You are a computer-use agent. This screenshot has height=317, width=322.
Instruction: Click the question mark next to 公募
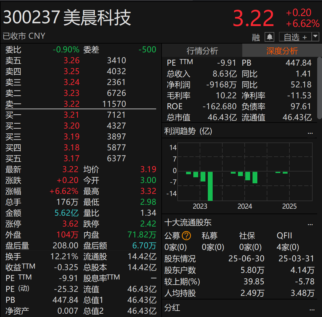[x=186, y=236]
